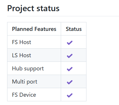Click the Status column header
Screen dimensions: 119x105
[x=74, y=29]
